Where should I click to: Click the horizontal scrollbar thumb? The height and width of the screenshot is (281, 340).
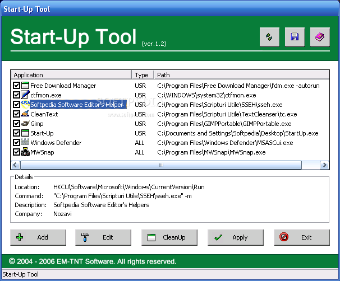click(161, 165)
